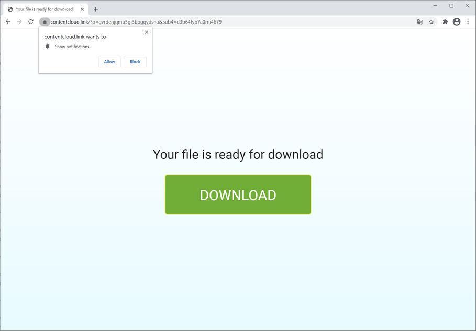Click the notification bell icon in the prompt
This screenshot has width=476, height=331.
coord(48,46)
